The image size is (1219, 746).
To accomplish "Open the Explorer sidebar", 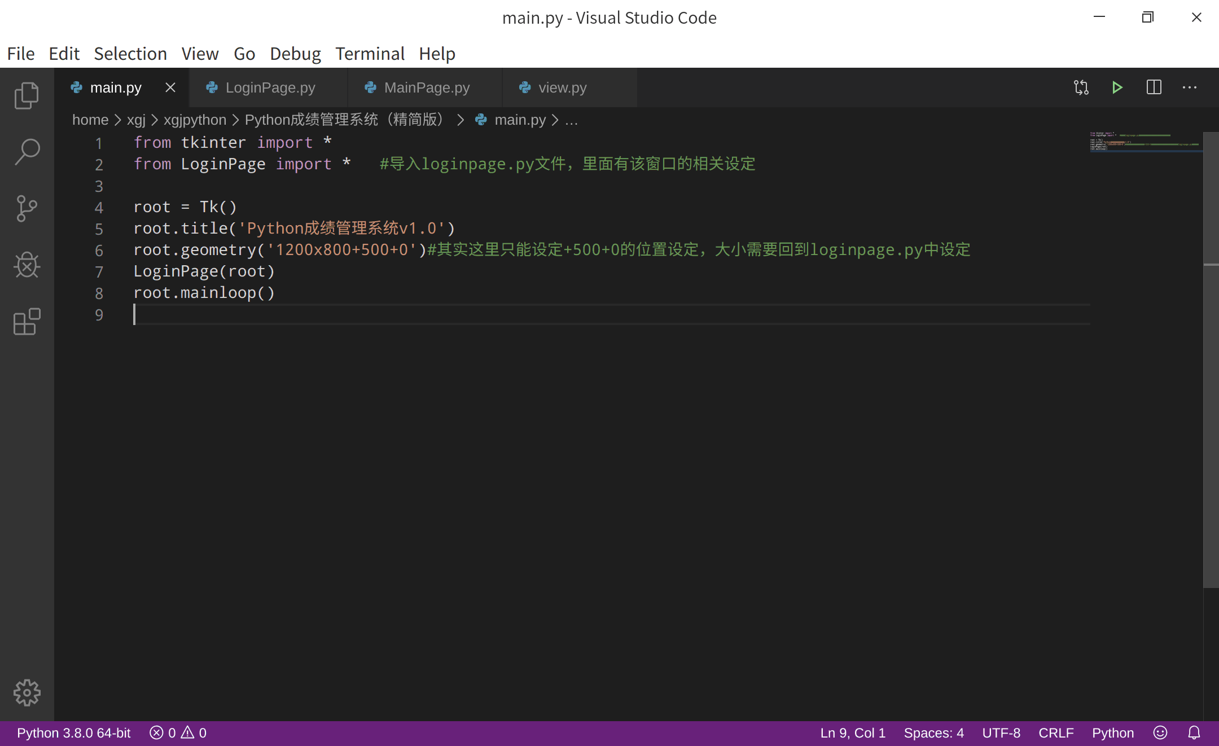I will pos(27,95).
